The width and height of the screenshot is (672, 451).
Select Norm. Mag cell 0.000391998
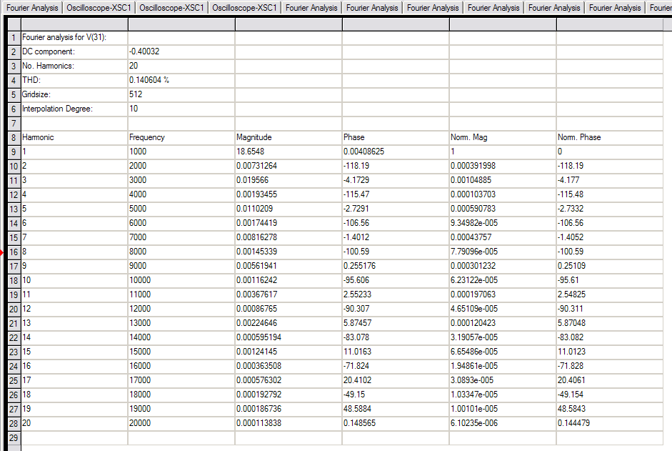[503, 166]
